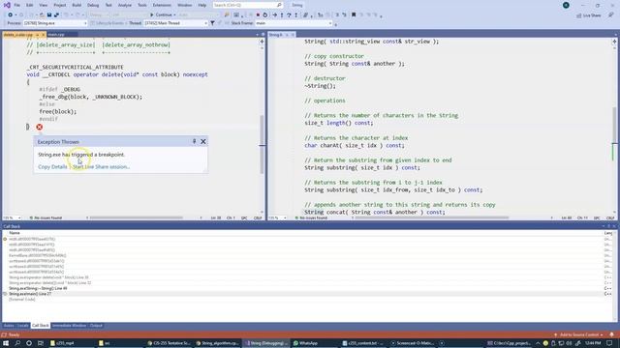This screenshot has width=620, height=348.
Task: Pin the Exception Thrown popup
Action: (x=194, y=141)
